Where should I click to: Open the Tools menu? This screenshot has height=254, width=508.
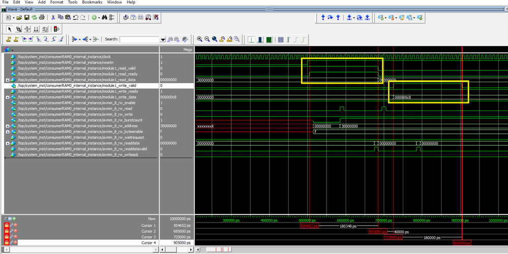[73, 3]
